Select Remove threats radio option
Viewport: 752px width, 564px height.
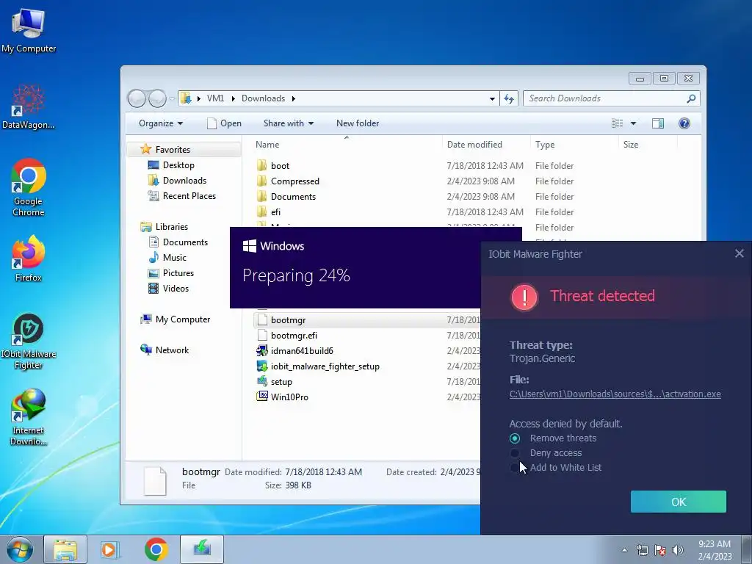click(x=515, y=438)
